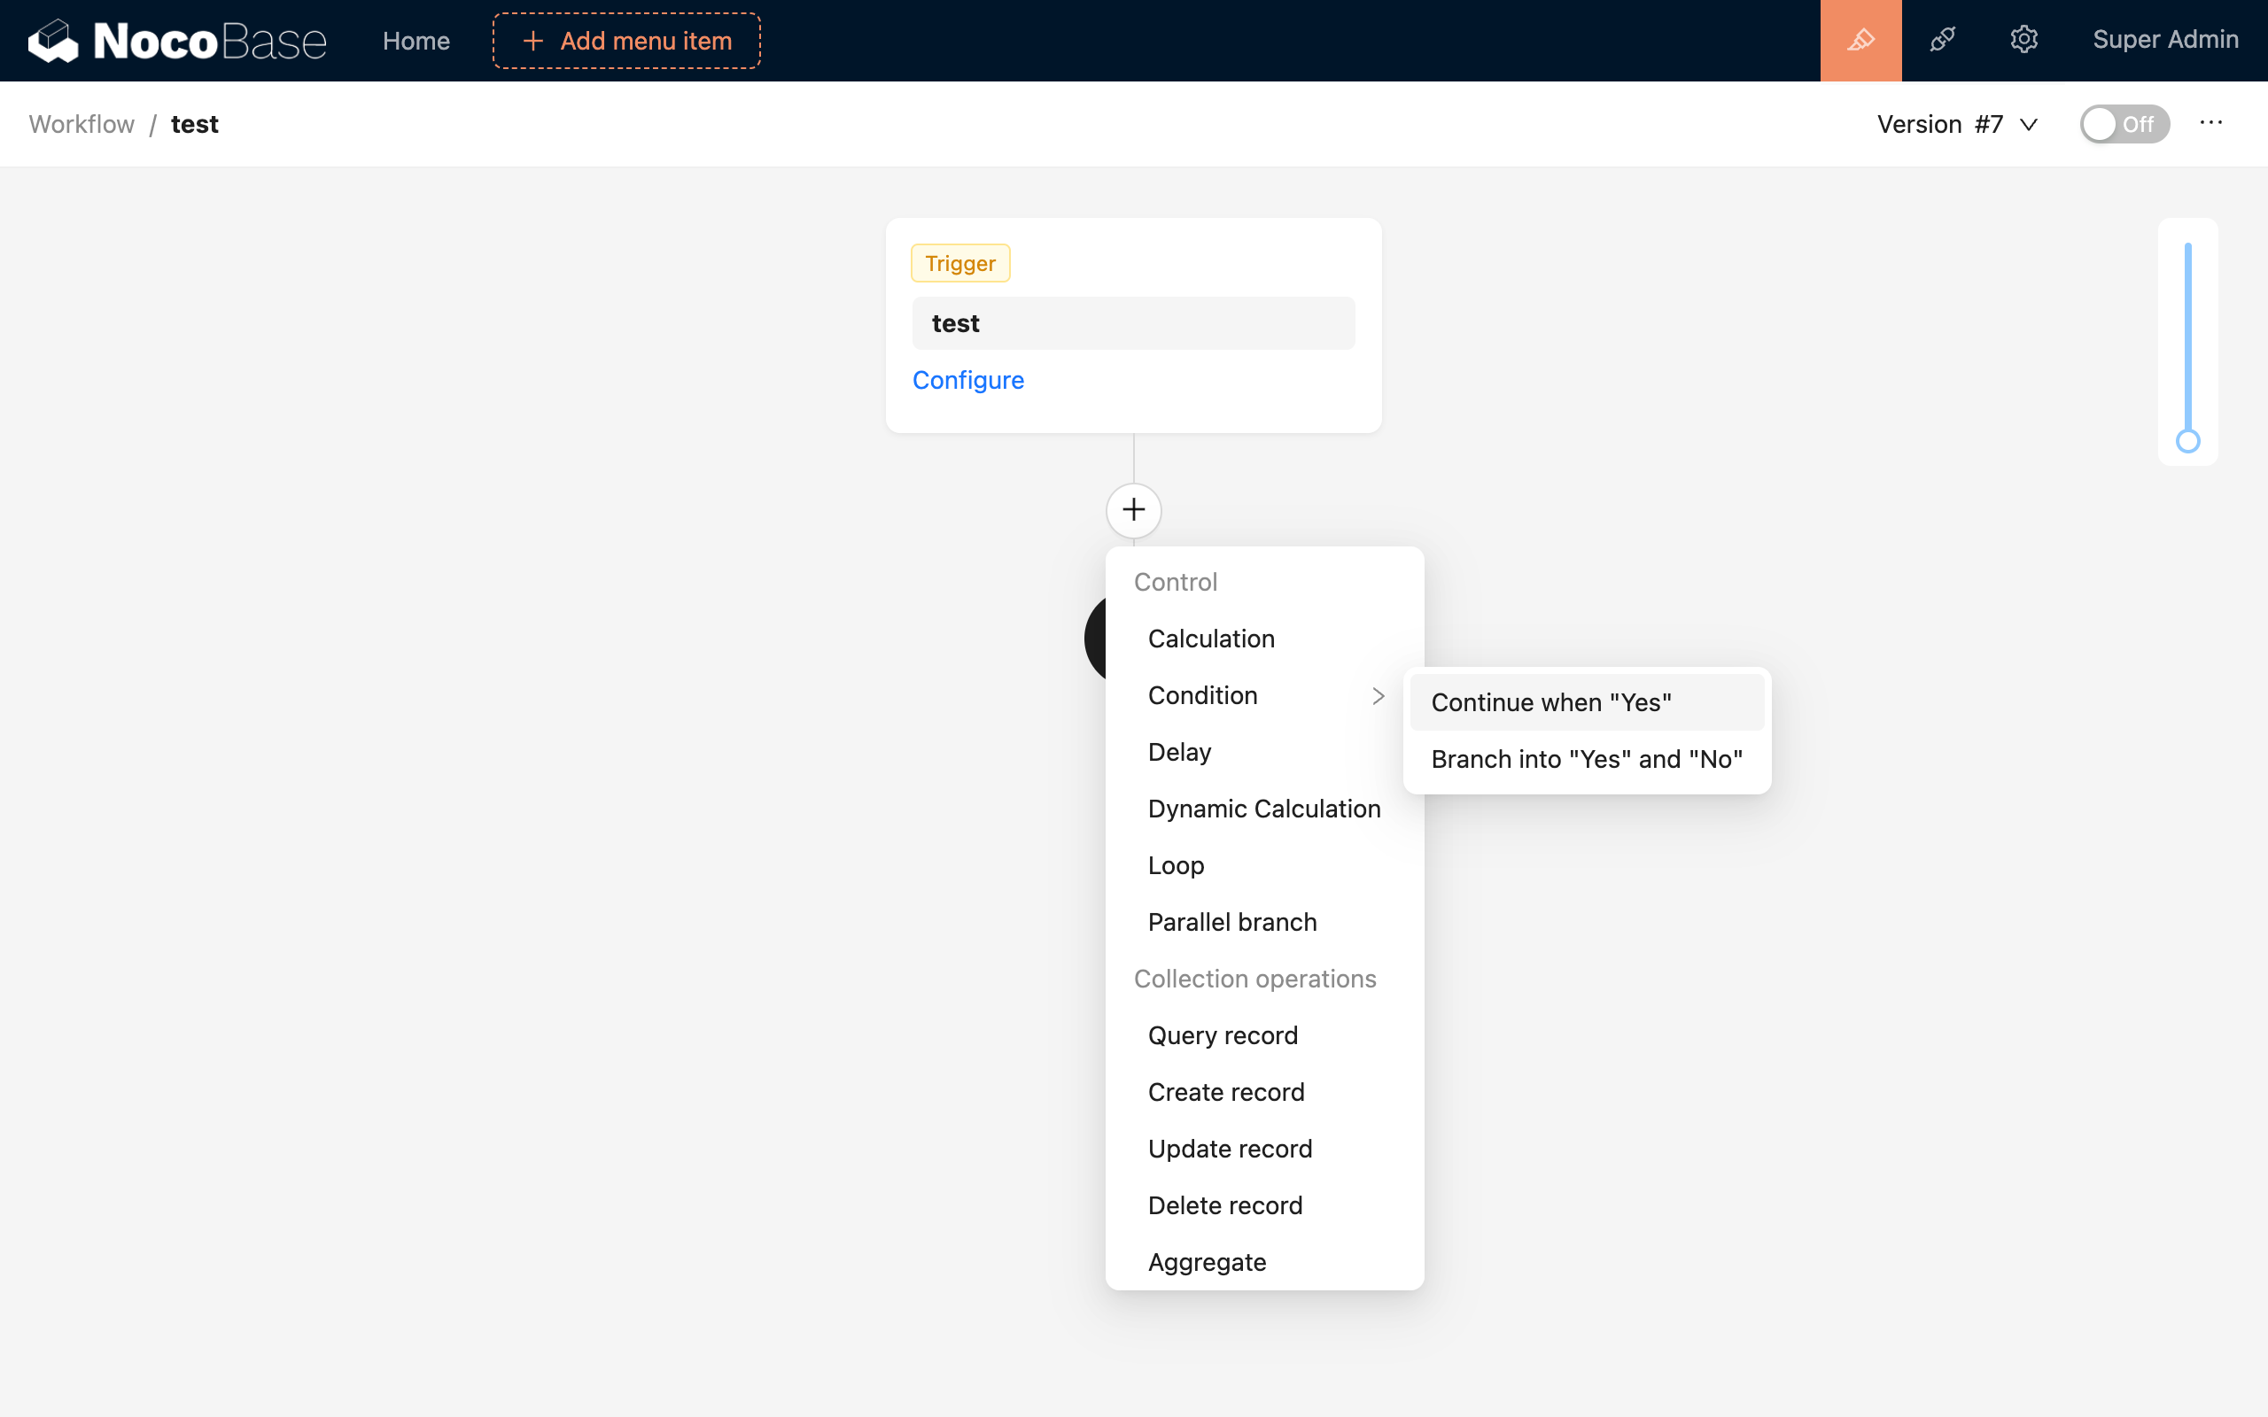
Task: Click the zoom slider handle
Action: pyautogui.click(x=2187, y=440)
